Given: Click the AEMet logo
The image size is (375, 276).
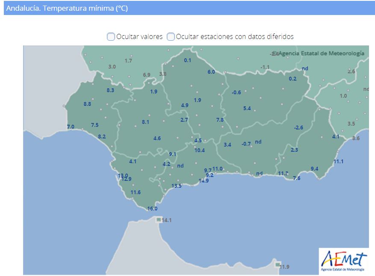Looking at the screenshot, I should click(x=343, y=260).
